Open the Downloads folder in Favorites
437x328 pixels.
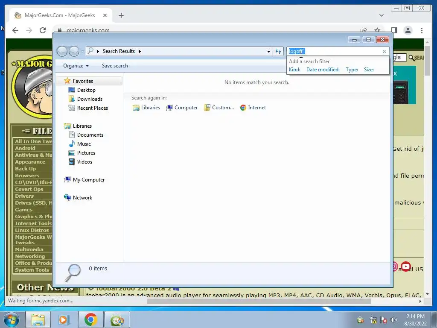pyautogui.click(x=90, y=99)
